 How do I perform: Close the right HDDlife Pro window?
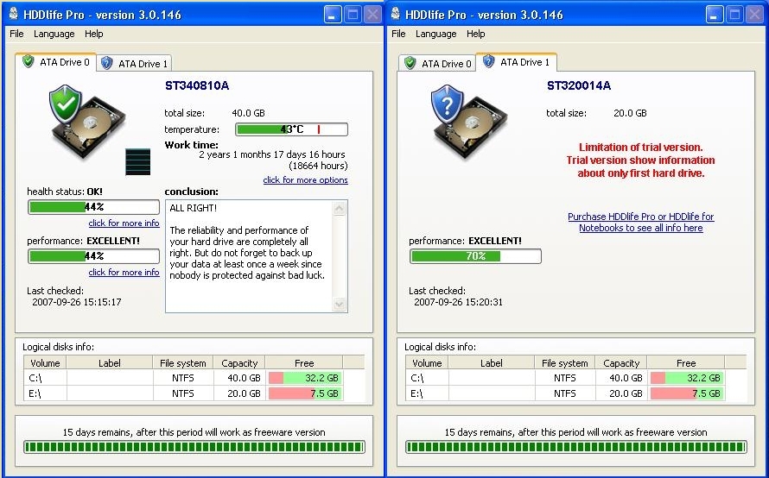755,15
